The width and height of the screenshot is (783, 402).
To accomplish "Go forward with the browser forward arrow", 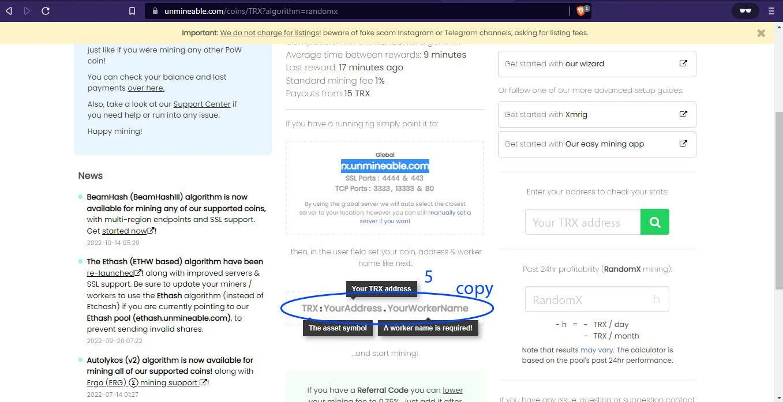I will point(27,11).
